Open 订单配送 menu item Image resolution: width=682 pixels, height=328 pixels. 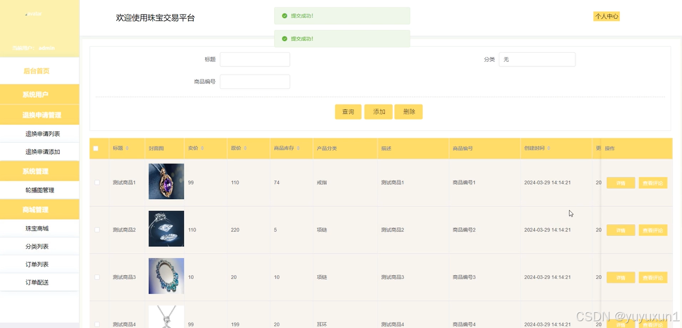click(x=40, y=282)
